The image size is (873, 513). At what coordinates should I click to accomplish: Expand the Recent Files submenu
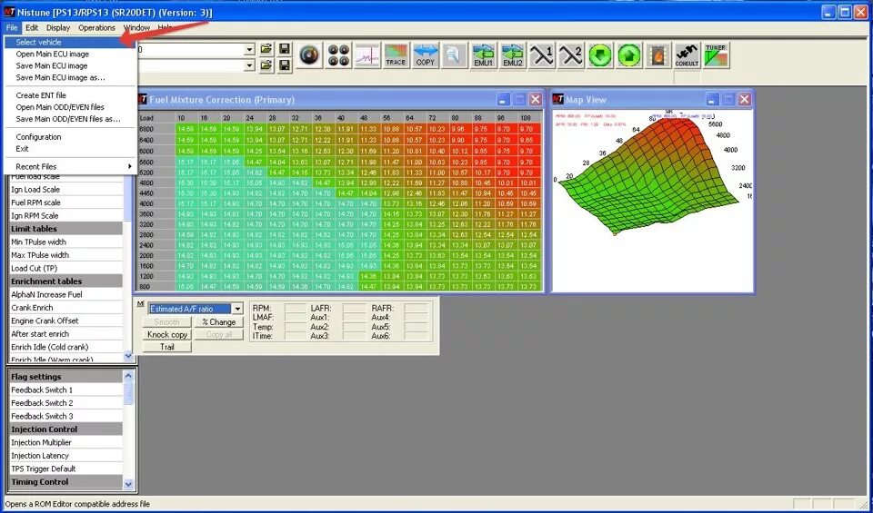coord(71,166)
